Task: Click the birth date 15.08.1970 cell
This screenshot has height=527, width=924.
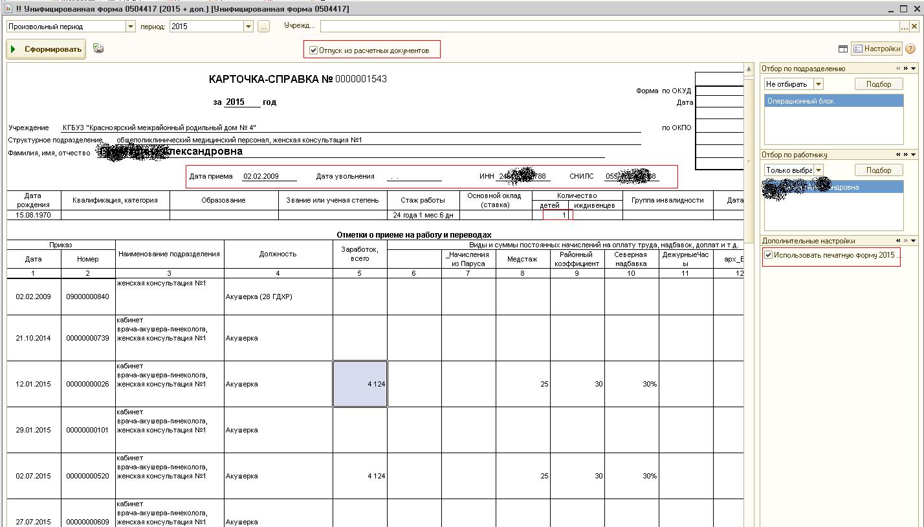Action: (34, 215)
